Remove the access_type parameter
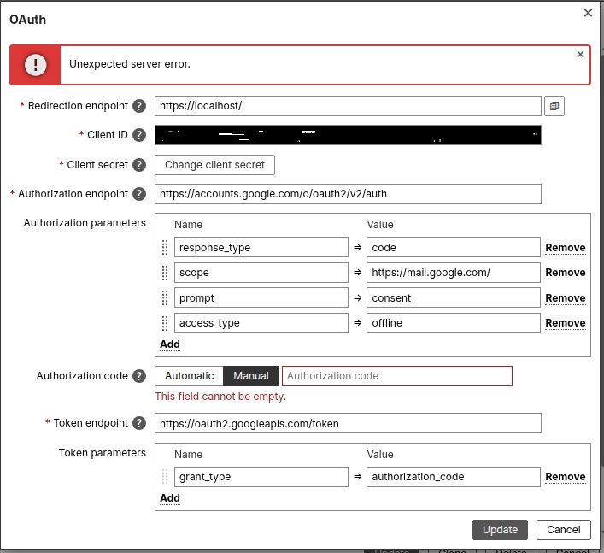This screenshot has height=553, width=604. tap(565, 323)
